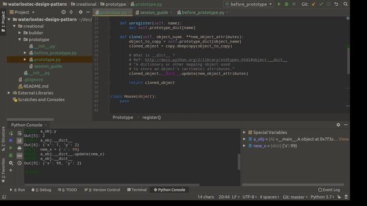Open the docs.python.org link in the comment

click(x=216, y=60)
